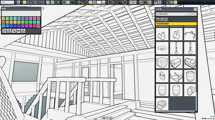
Task: Pick the flat dish candle holder thumbnail
Action: (162, 48)
